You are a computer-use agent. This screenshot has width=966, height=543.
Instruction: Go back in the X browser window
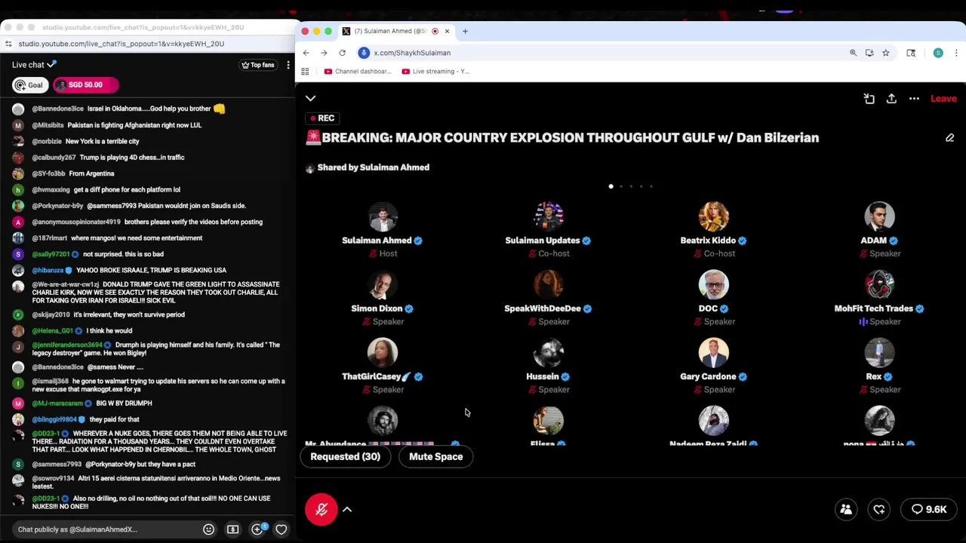point(306,53)
